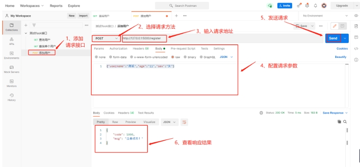Switch to the Authorization tab
This screenshot has width=360, height=167.
[x=118, y=48]
